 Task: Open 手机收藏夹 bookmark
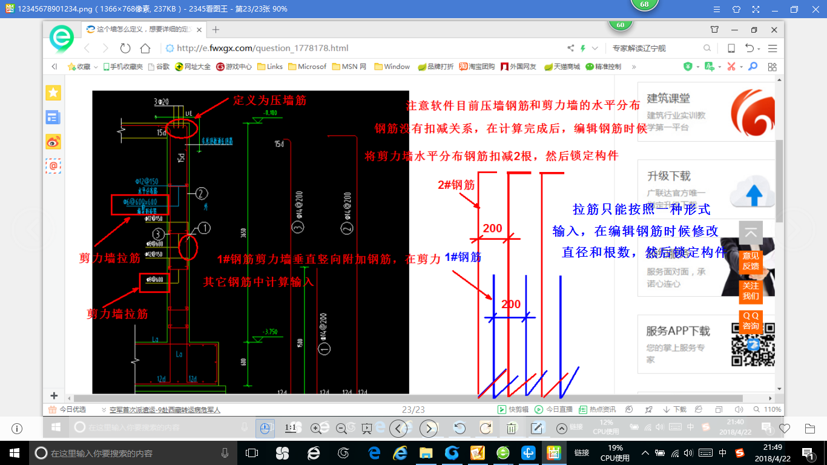[123, 67]
